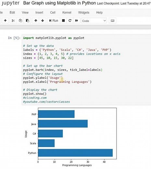The height and width of the screenshot is (169, 151).
Task: Click the '# Display the chart' comment
Action: pyautogui.click(x=40, y=90)
